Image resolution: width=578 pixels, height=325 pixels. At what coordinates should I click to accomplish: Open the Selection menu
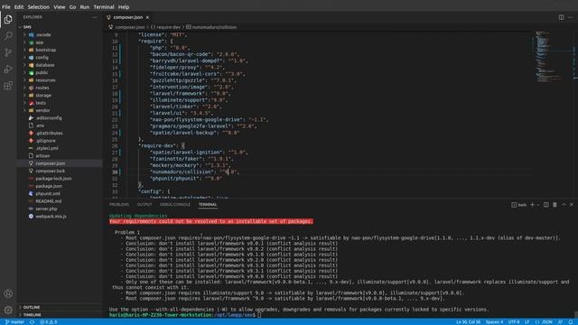(x=38, y=7)
